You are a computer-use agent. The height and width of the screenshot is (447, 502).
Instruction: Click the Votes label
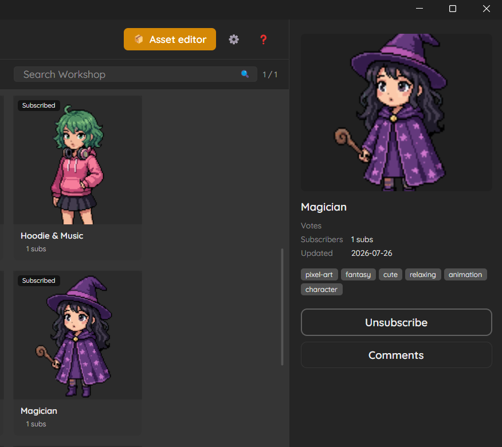(311, 226)
